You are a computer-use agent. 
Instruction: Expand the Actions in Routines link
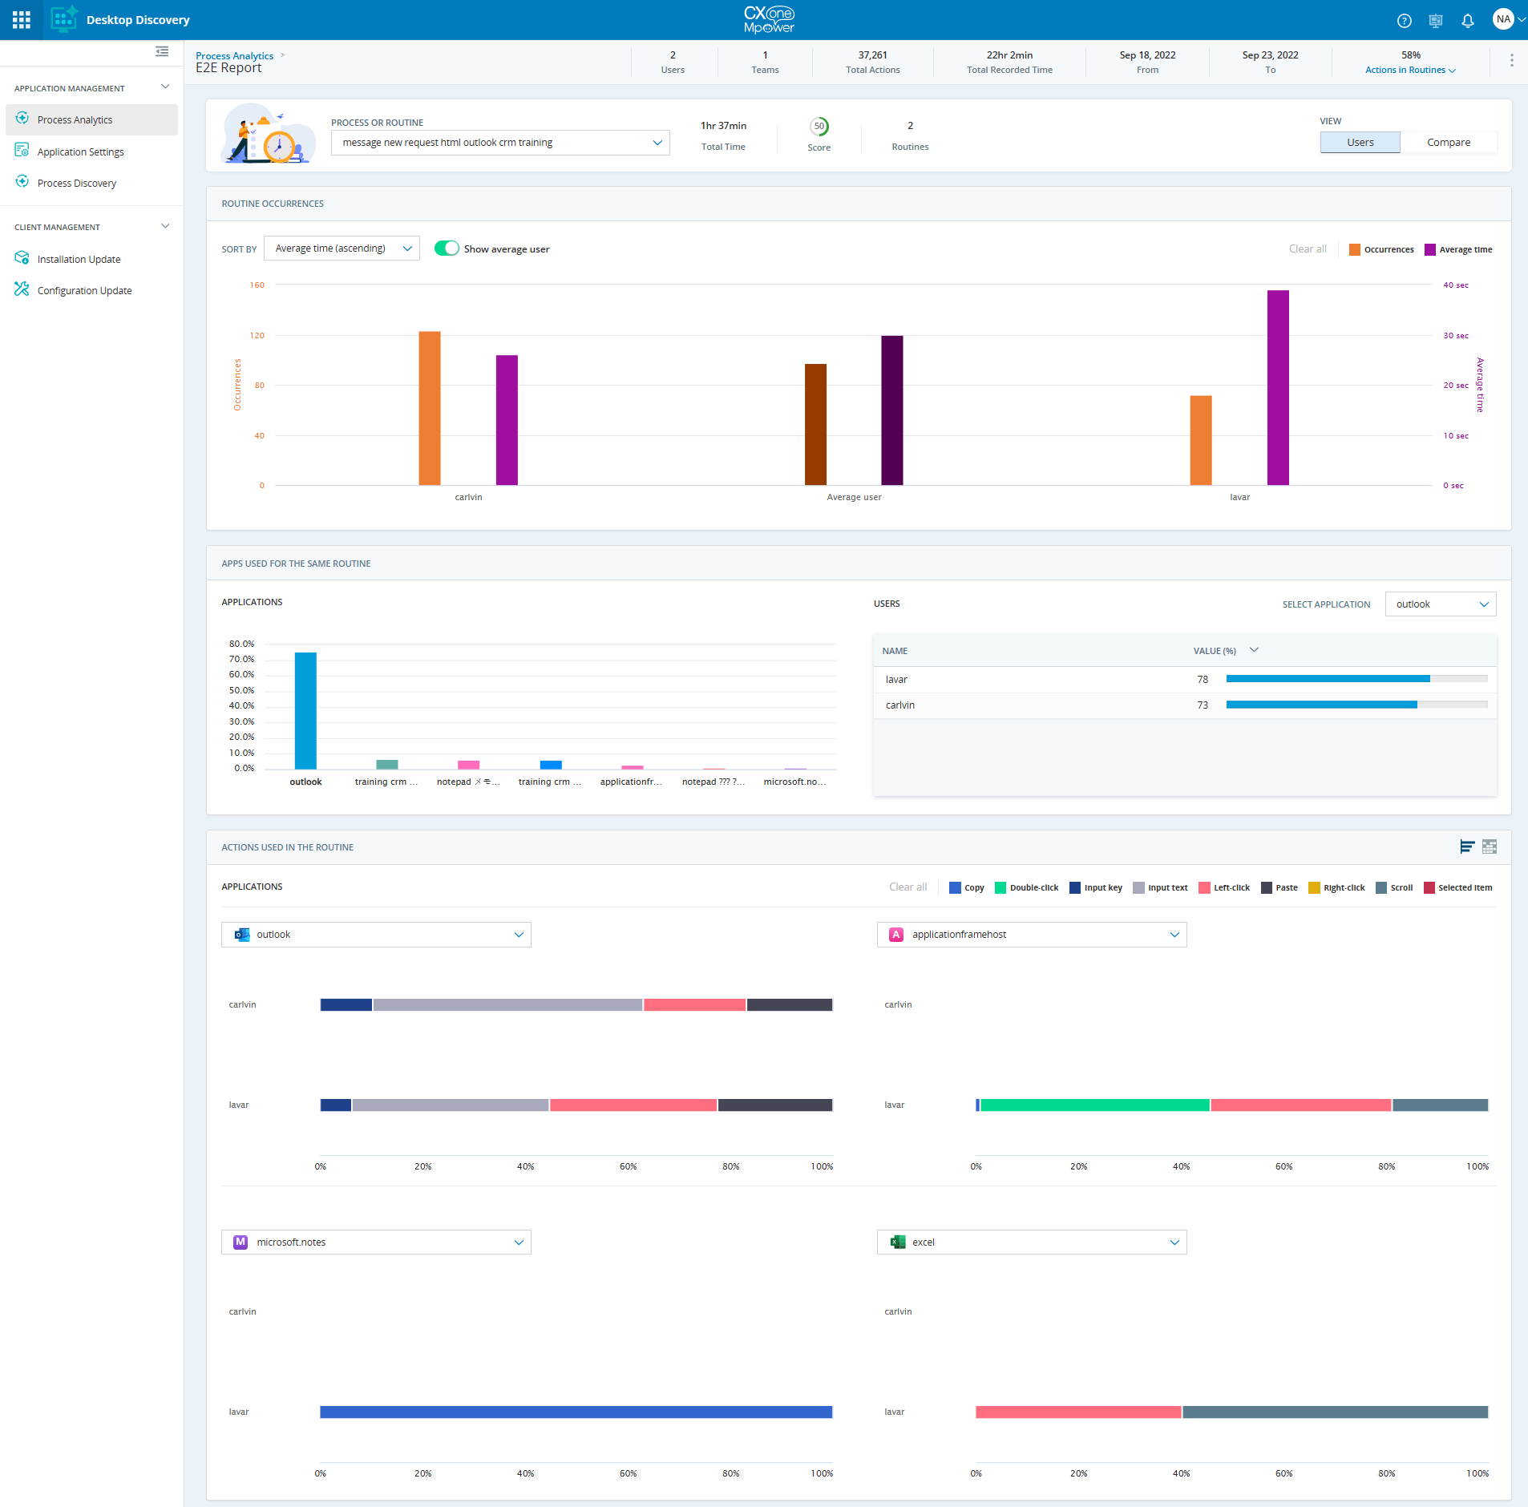tap(1409, 70)
